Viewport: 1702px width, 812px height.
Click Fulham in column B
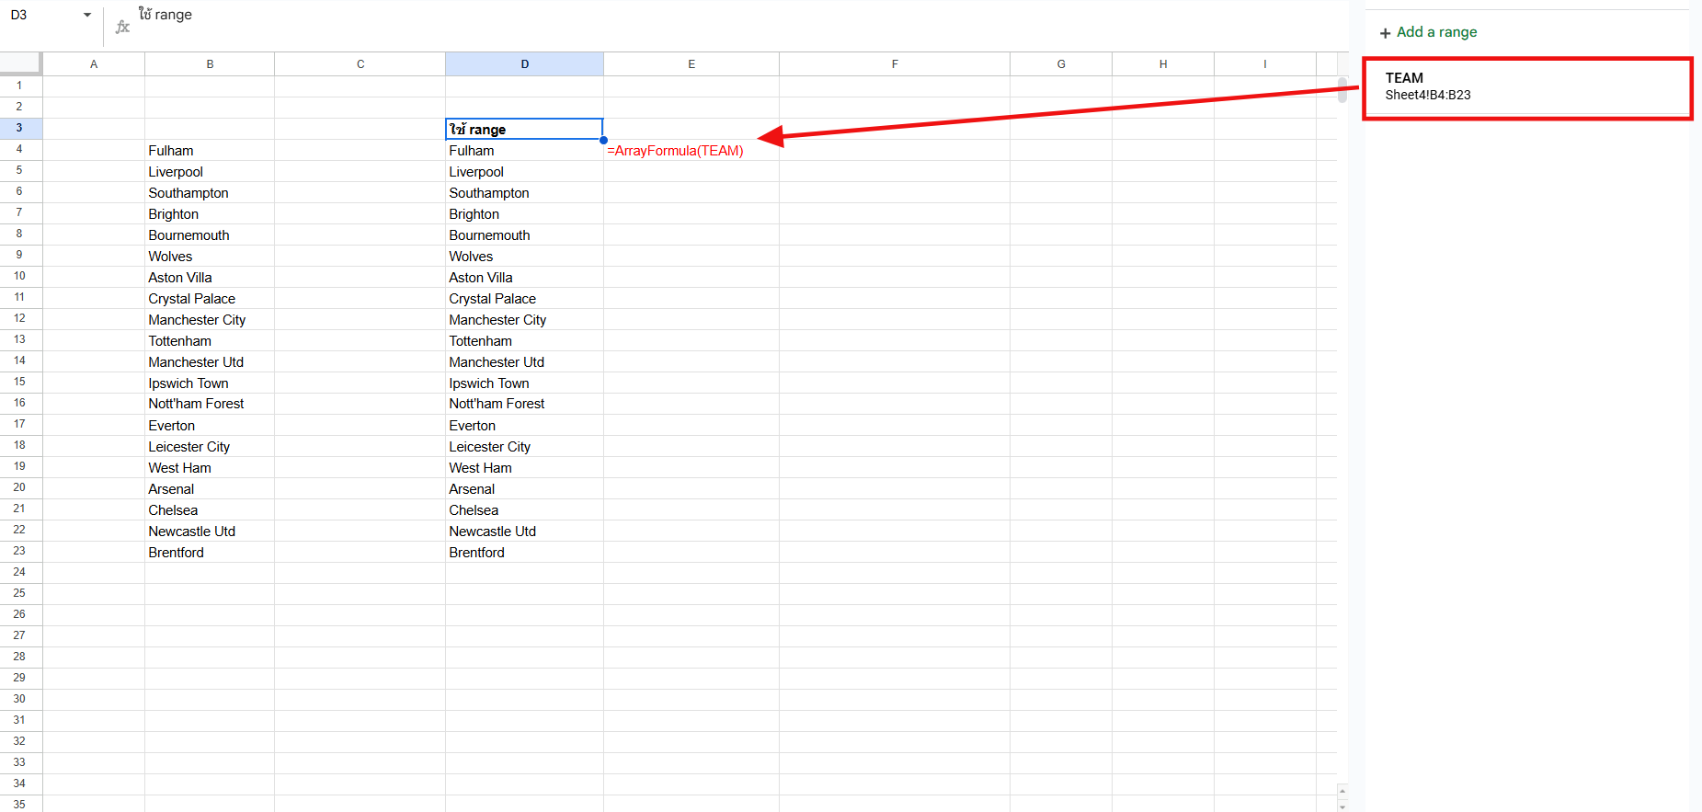click(x=210, y=151)
